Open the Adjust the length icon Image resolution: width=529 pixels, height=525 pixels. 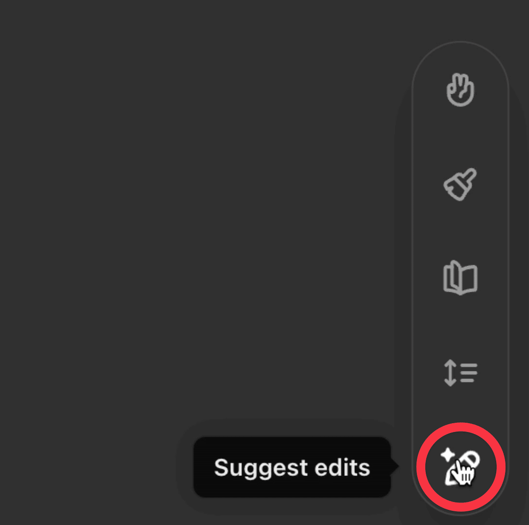pyautogui.click(x=460, y=373)
